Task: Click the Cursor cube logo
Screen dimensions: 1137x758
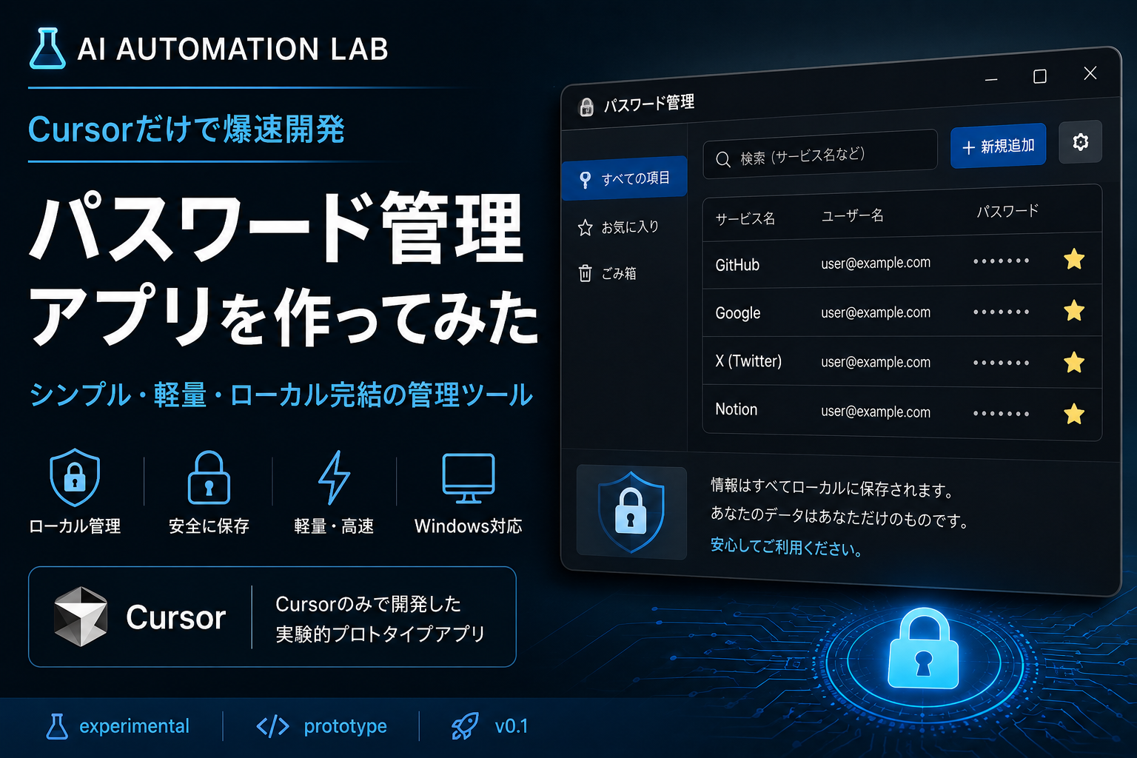Action: coord(81,617)
